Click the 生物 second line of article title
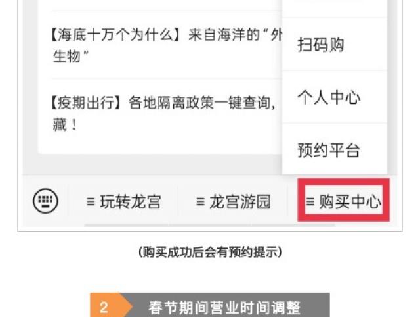This screenshot has width=420, height=317. [x=70, y=57]
